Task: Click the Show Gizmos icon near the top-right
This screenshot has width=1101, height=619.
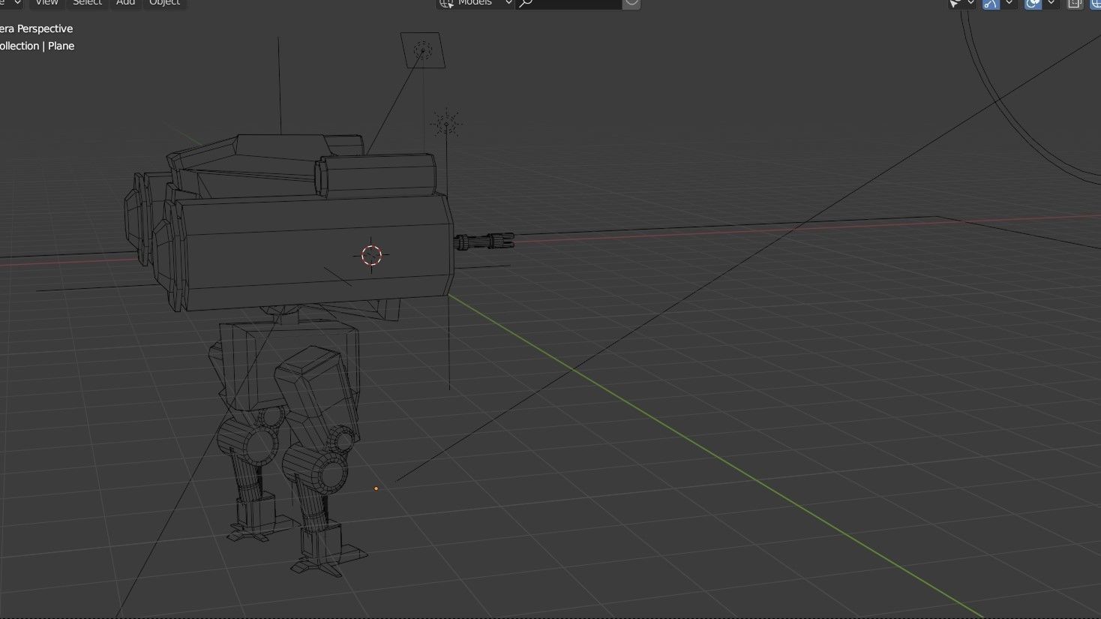Action: click(1075, 3)
